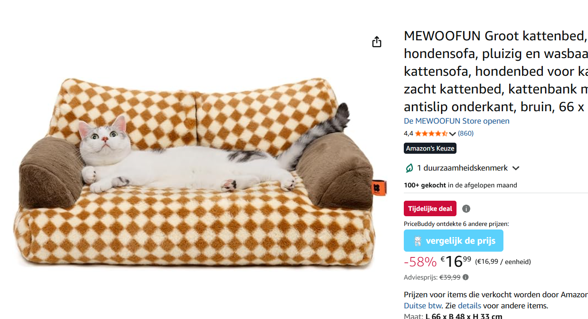Open the De MEWOOFUN Store link
Viewport: 588px width, 319px height.
pos(456,121)
